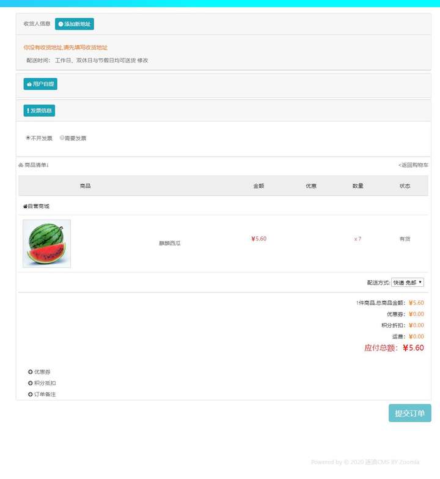Click the plus icon beside 优惠券
440x479 pixels.
31,372
